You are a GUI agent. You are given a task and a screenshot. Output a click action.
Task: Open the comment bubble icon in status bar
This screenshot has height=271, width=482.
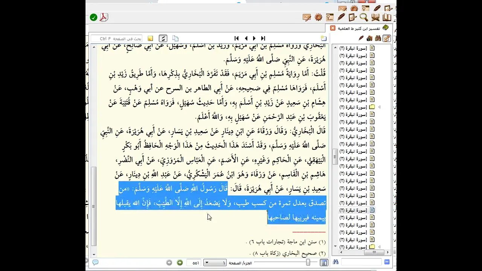coord(95,262)
